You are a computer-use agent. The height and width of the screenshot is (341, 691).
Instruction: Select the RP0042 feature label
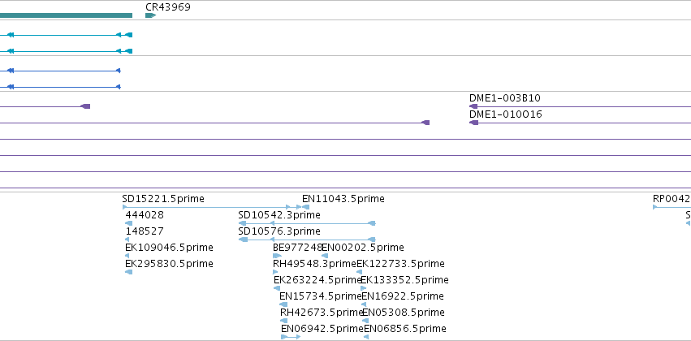click(x=672, y=199)
